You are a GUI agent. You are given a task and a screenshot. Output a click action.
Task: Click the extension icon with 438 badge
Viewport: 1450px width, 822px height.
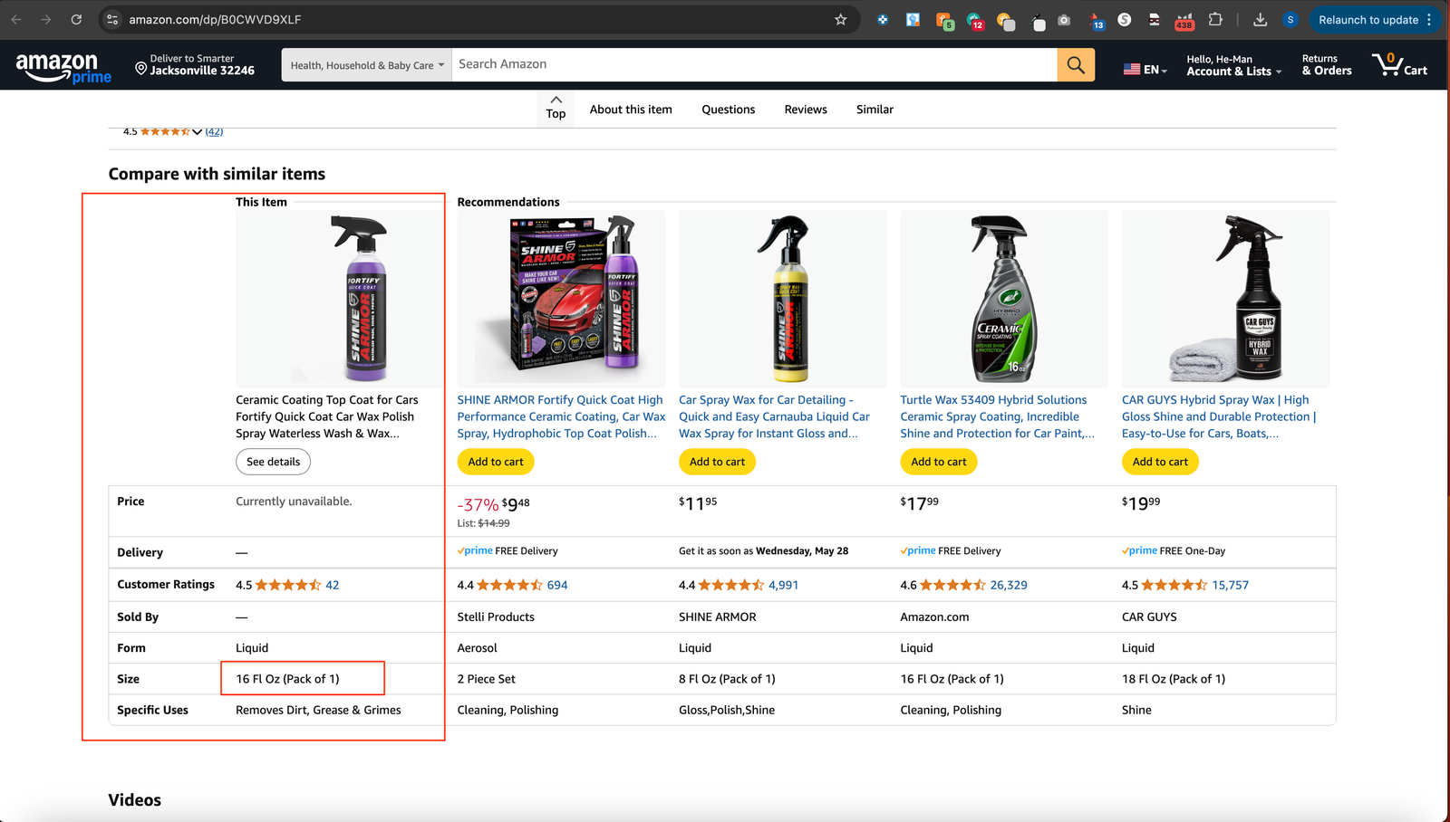(1184, 20)
